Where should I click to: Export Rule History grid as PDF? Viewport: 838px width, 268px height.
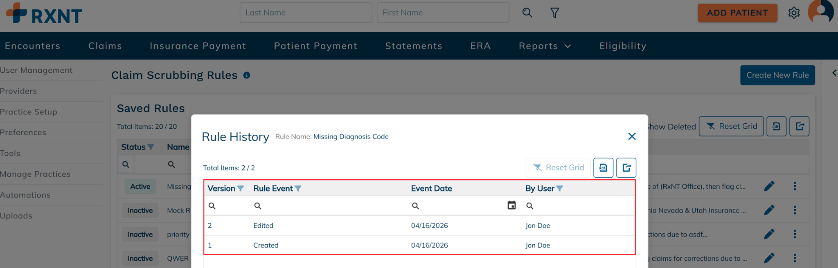click(x=603, y=167)
